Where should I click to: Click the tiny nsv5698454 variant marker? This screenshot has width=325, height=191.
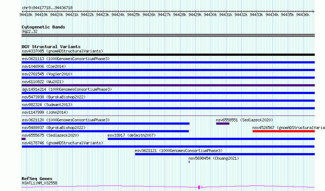pos(189,162)
